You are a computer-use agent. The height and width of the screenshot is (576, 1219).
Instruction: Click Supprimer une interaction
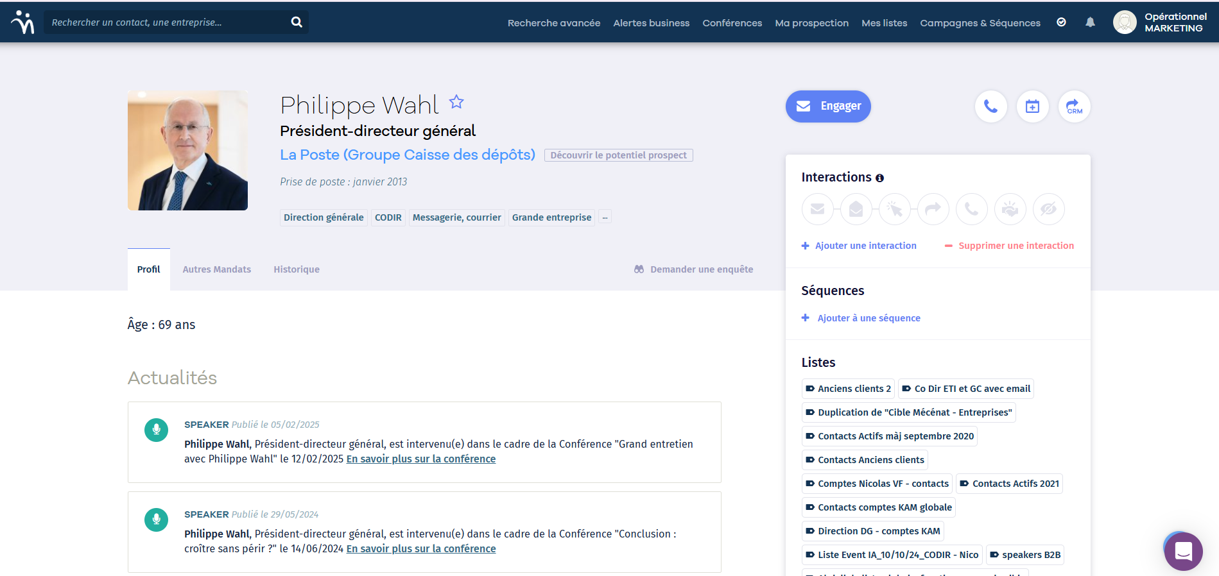(x=1009, y=246)
